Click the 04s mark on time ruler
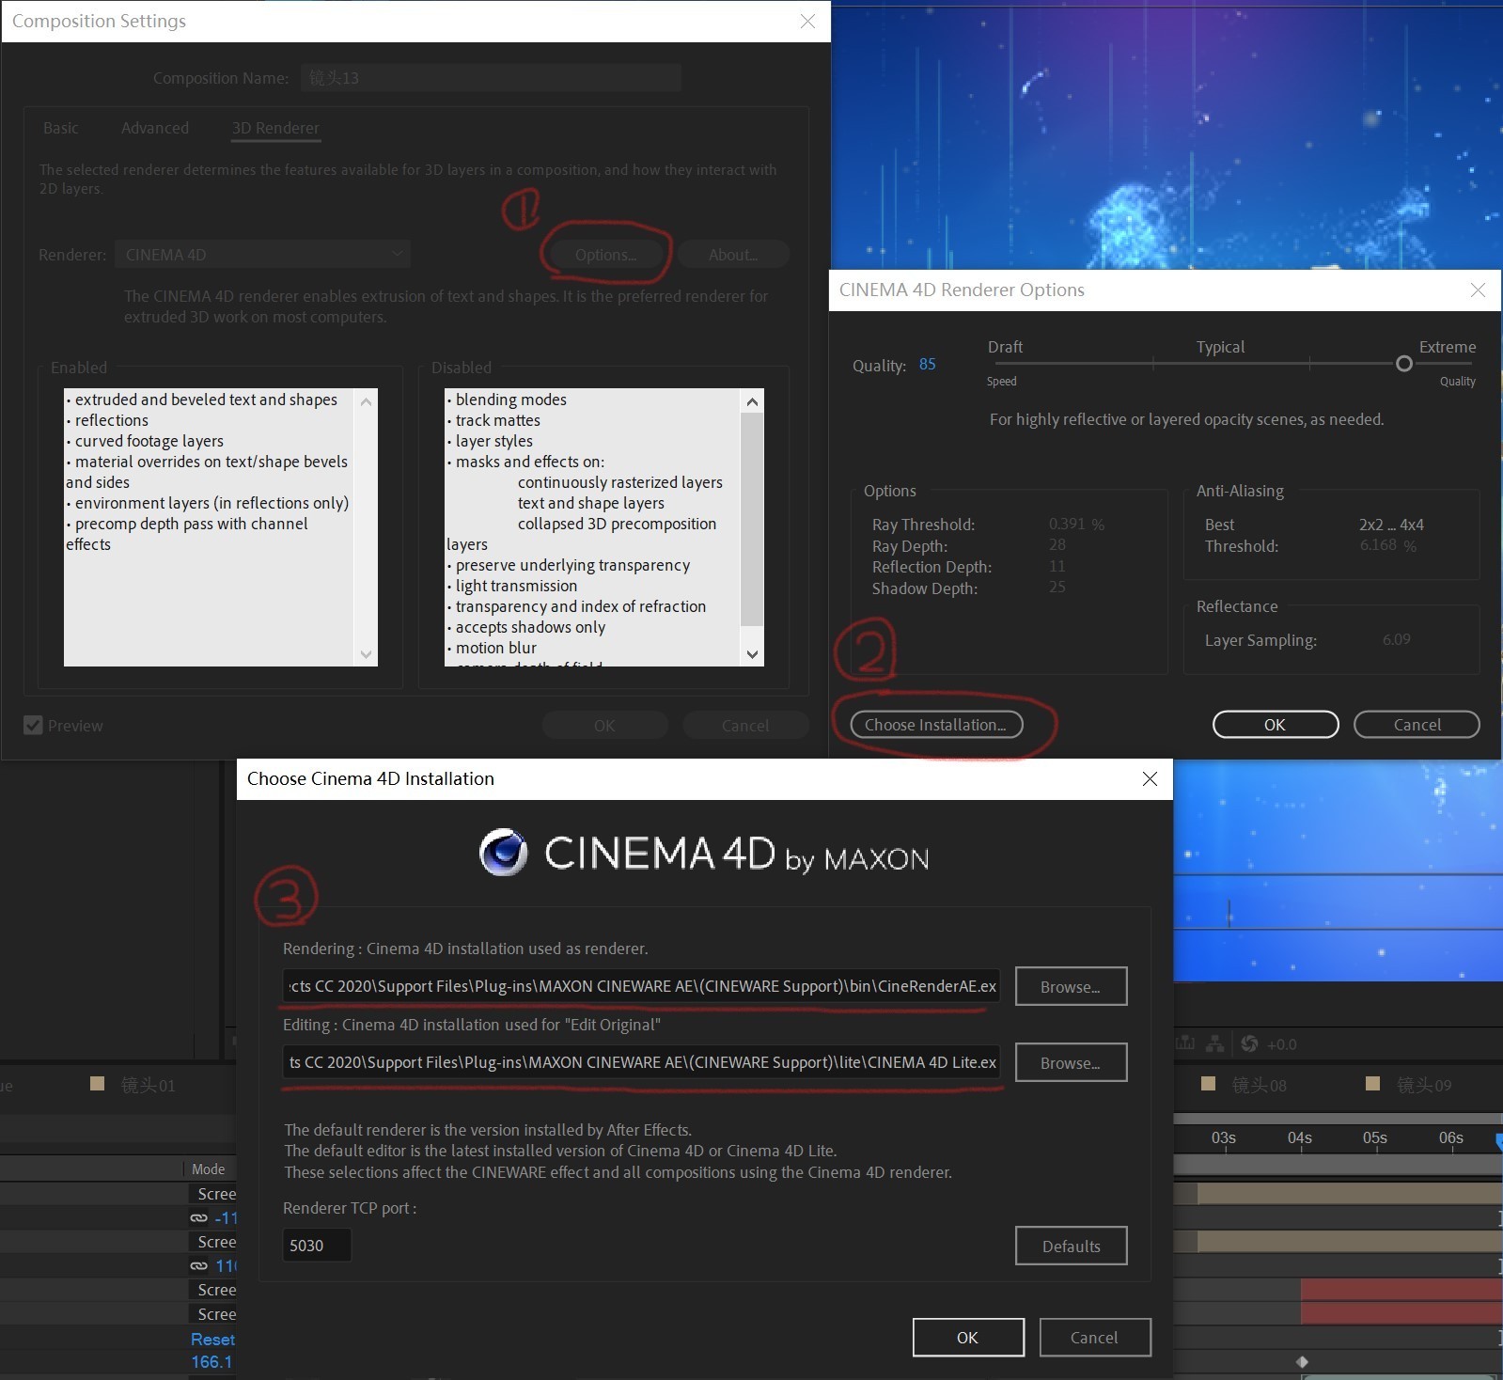This screenshot has width=1503, height=1380. [1299, 1137]
